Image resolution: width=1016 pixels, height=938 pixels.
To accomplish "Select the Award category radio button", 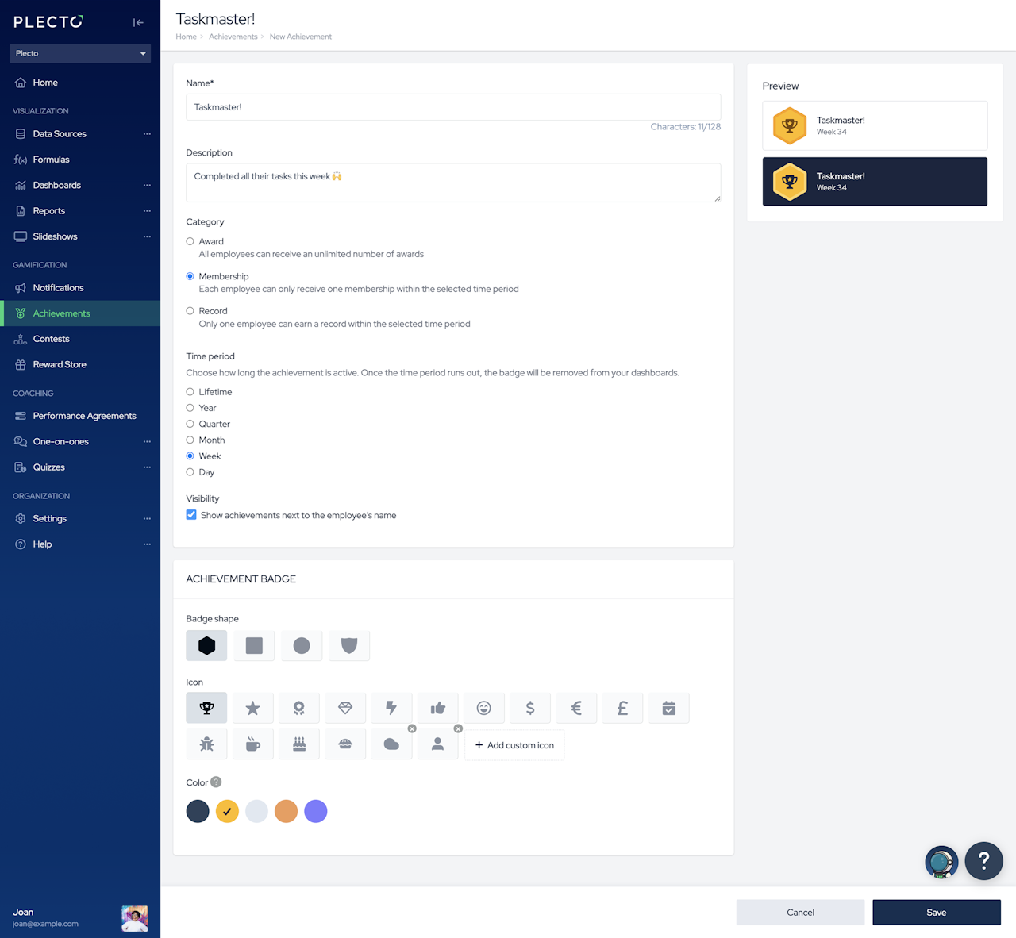I will [190, 241].
